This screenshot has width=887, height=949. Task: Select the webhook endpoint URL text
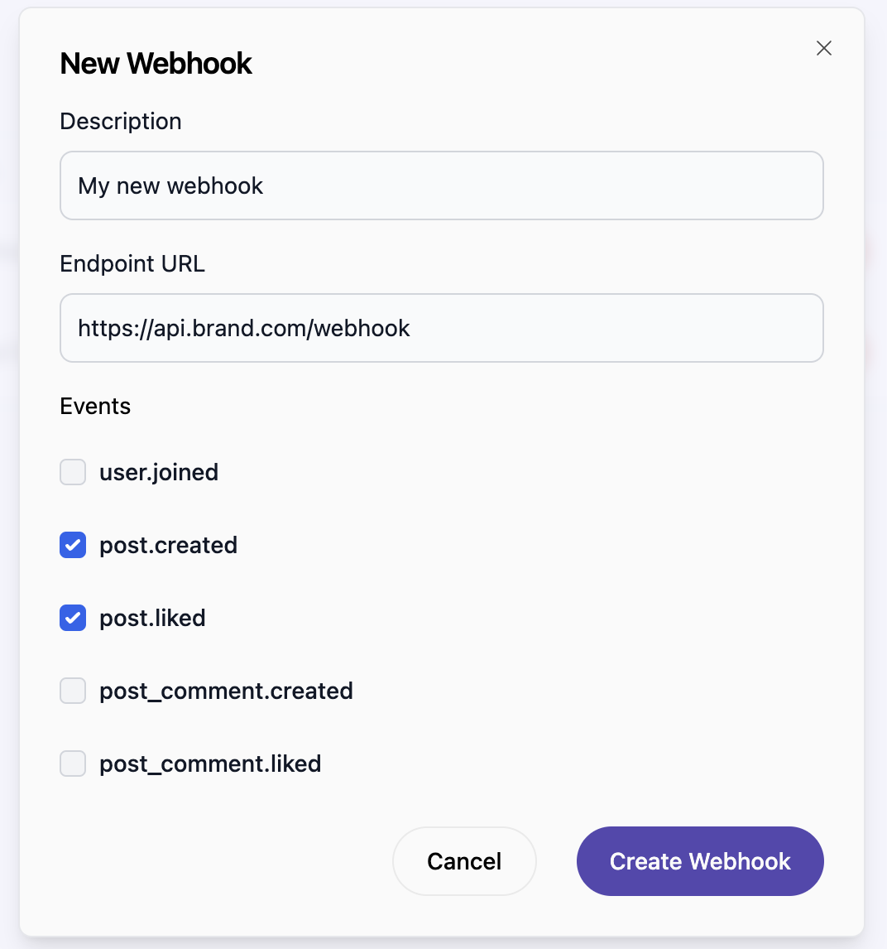pos(243,328)
